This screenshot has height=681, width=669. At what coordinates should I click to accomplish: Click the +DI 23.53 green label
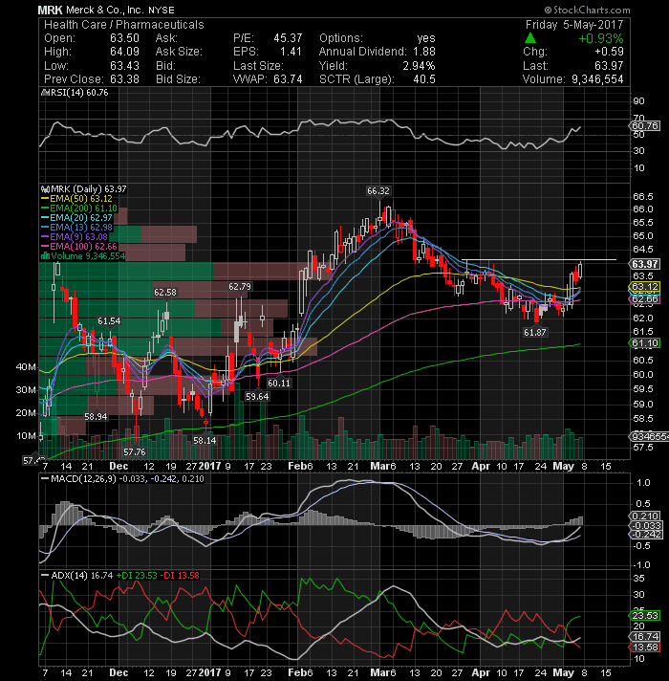tap(137, 576)
